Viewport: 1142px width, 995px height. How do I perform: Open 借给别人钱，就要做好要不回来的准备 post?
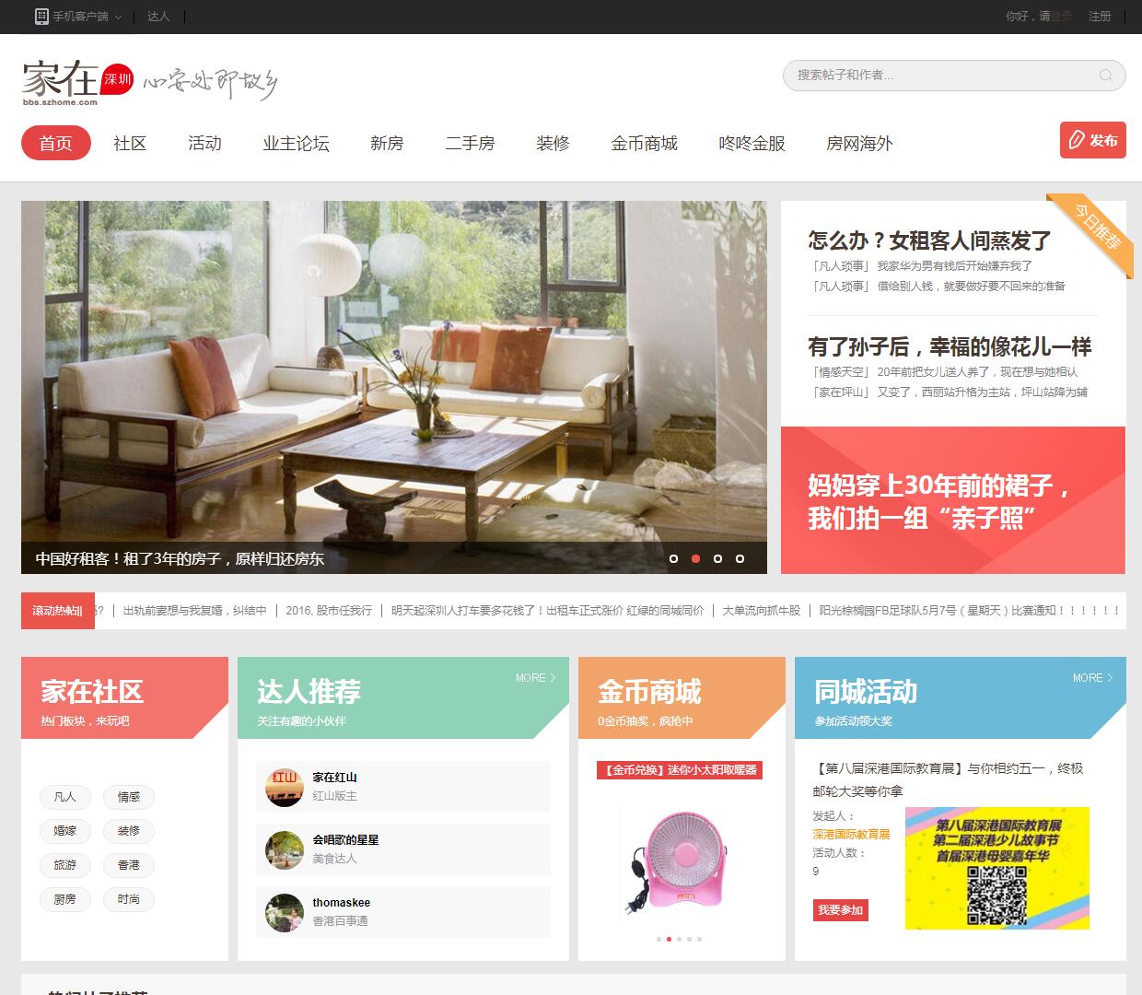click(971, 287)
